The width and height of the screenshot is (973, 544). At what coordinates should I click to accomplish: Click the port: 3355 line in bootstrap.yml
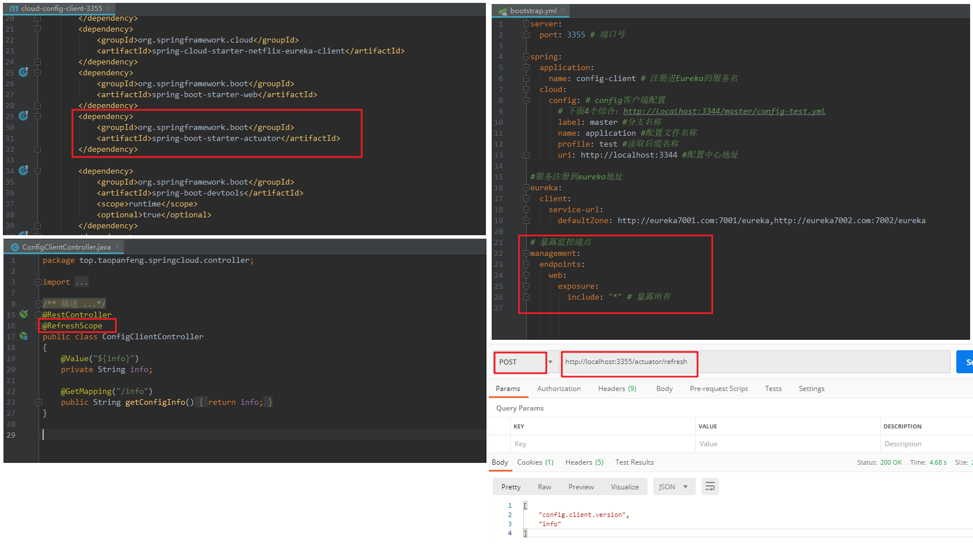point(582,35)
